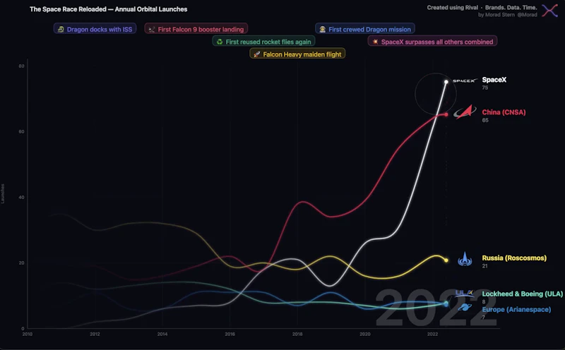
Task: Click the Europe (Arianespace) label
Action: (x=516, y=309)
